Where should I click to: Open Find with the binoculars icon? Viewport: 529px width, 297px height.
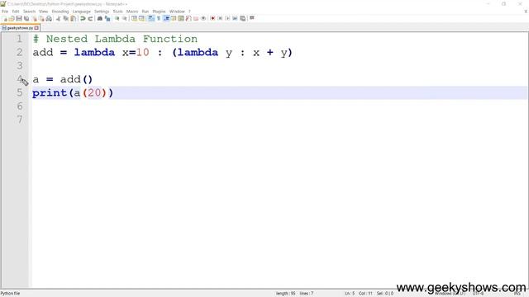click(100, 18)
